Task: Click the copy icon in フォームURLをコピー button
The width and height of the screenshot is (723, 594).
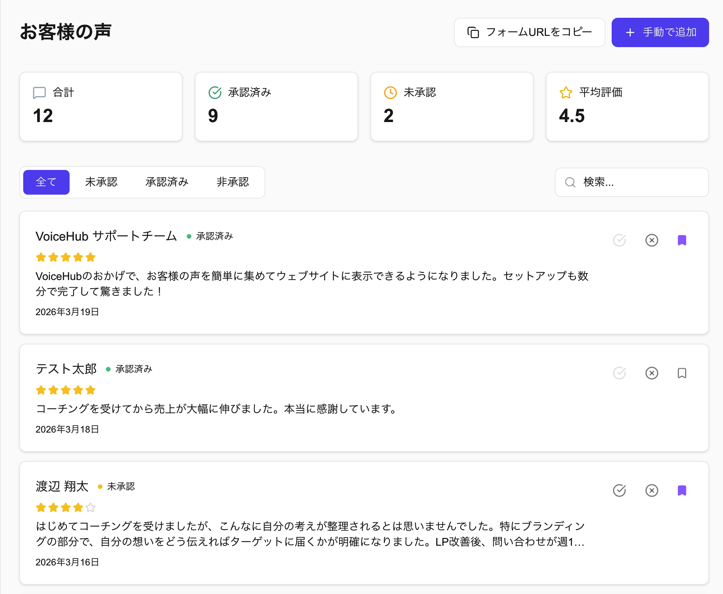Action: [473, 32]
